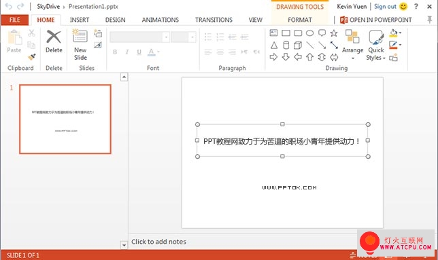Open the font color dropdown arrow
The image size is (438, 260).
point(158,52)
